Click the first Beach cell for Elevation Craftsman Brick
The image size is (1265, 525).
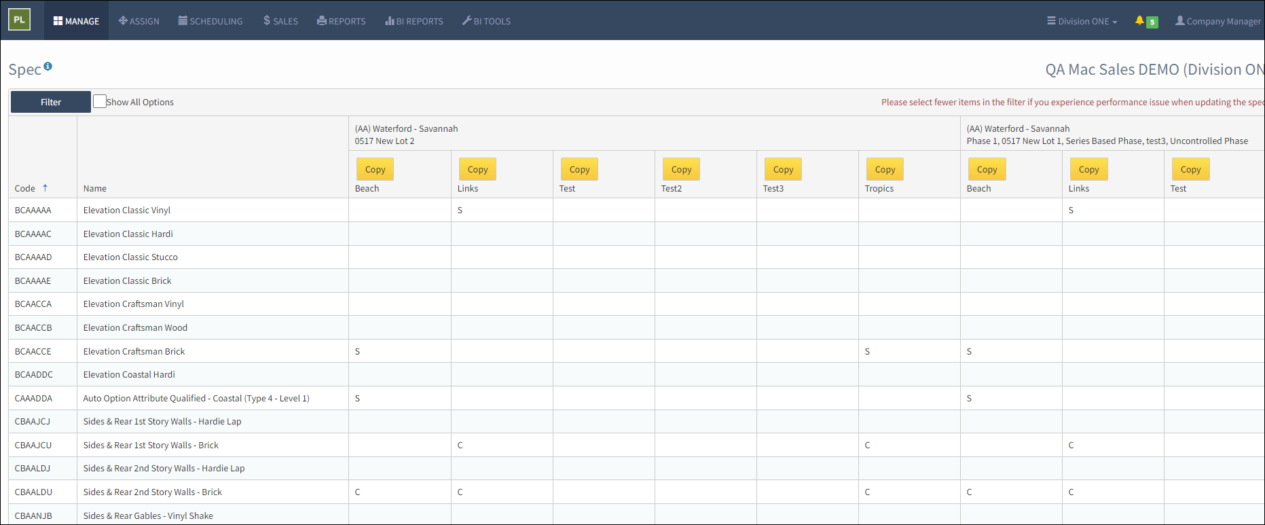tap(400, 351)
